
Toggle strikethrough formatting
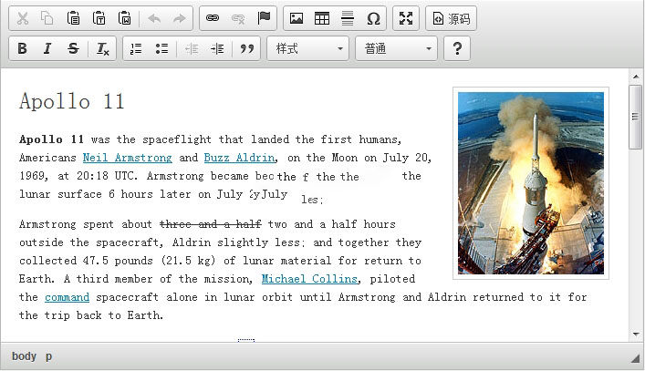click(x=73, y=49)
